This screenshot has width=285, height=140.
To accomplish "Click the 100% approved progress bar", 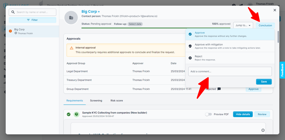I will (156, 28).
